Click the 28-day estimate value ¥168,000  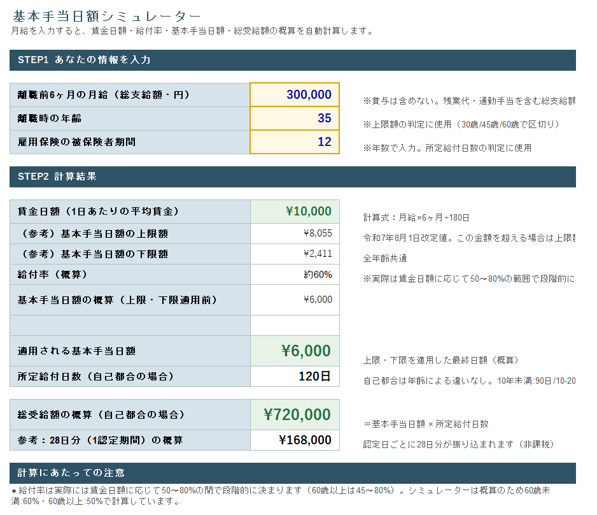click(x=295, y=440)
